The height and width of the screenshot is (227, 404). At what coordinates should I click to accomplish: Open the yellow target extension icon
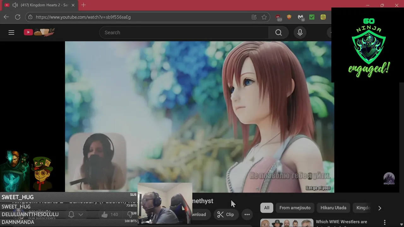323,17
